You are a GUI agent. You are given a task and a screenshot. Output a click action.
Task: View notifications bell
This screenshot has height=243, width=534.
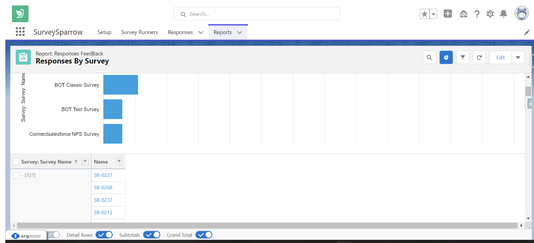(503, 14)
